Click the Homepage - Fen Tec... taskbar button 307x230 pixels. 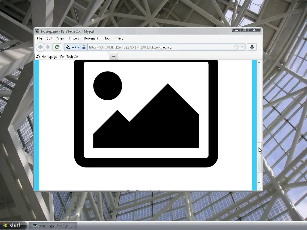click(x=53, y=226)
